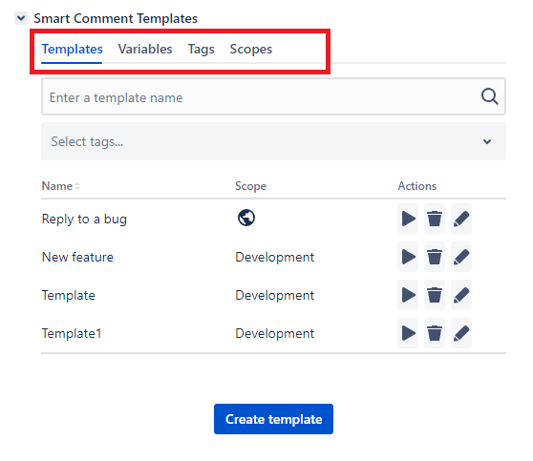533x461 pixels.
Task: Switch to the Variables tab
Action: tap(145, 50)
